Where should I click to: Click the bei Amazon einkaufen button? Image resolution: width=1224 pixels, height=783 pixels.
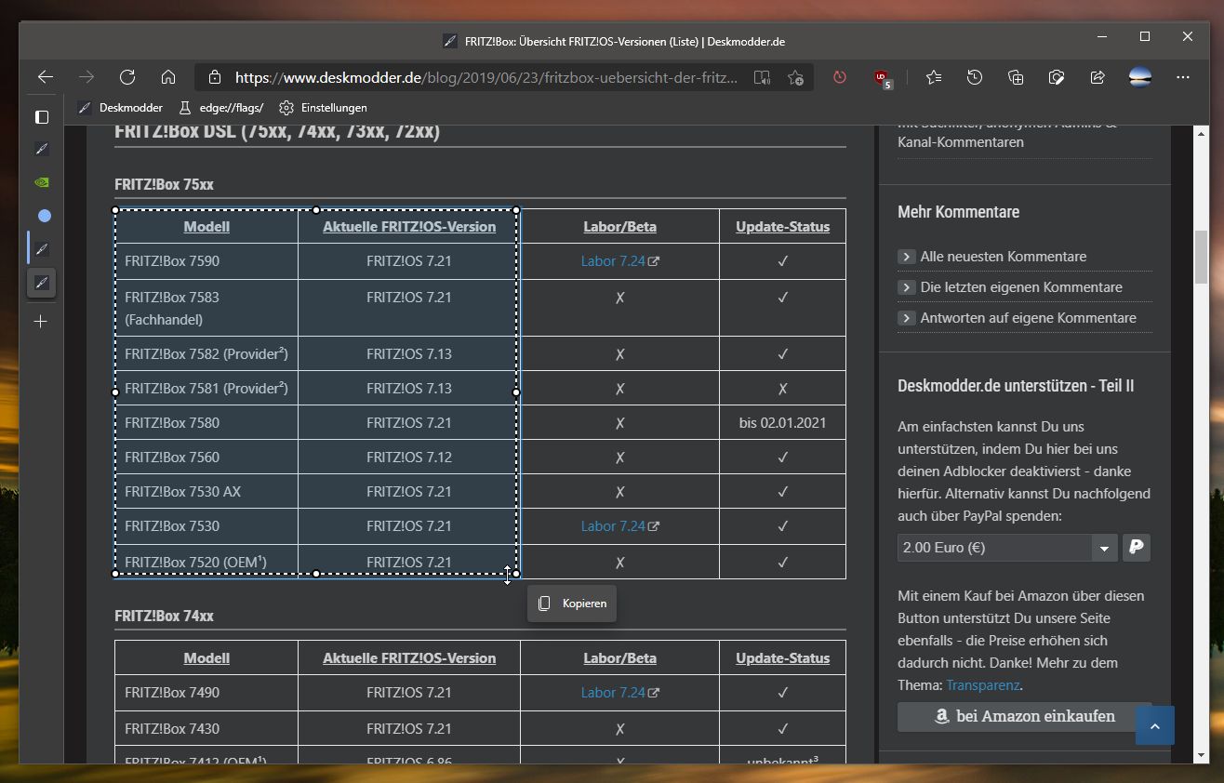pyautogui.click(x=1024, y=717)
